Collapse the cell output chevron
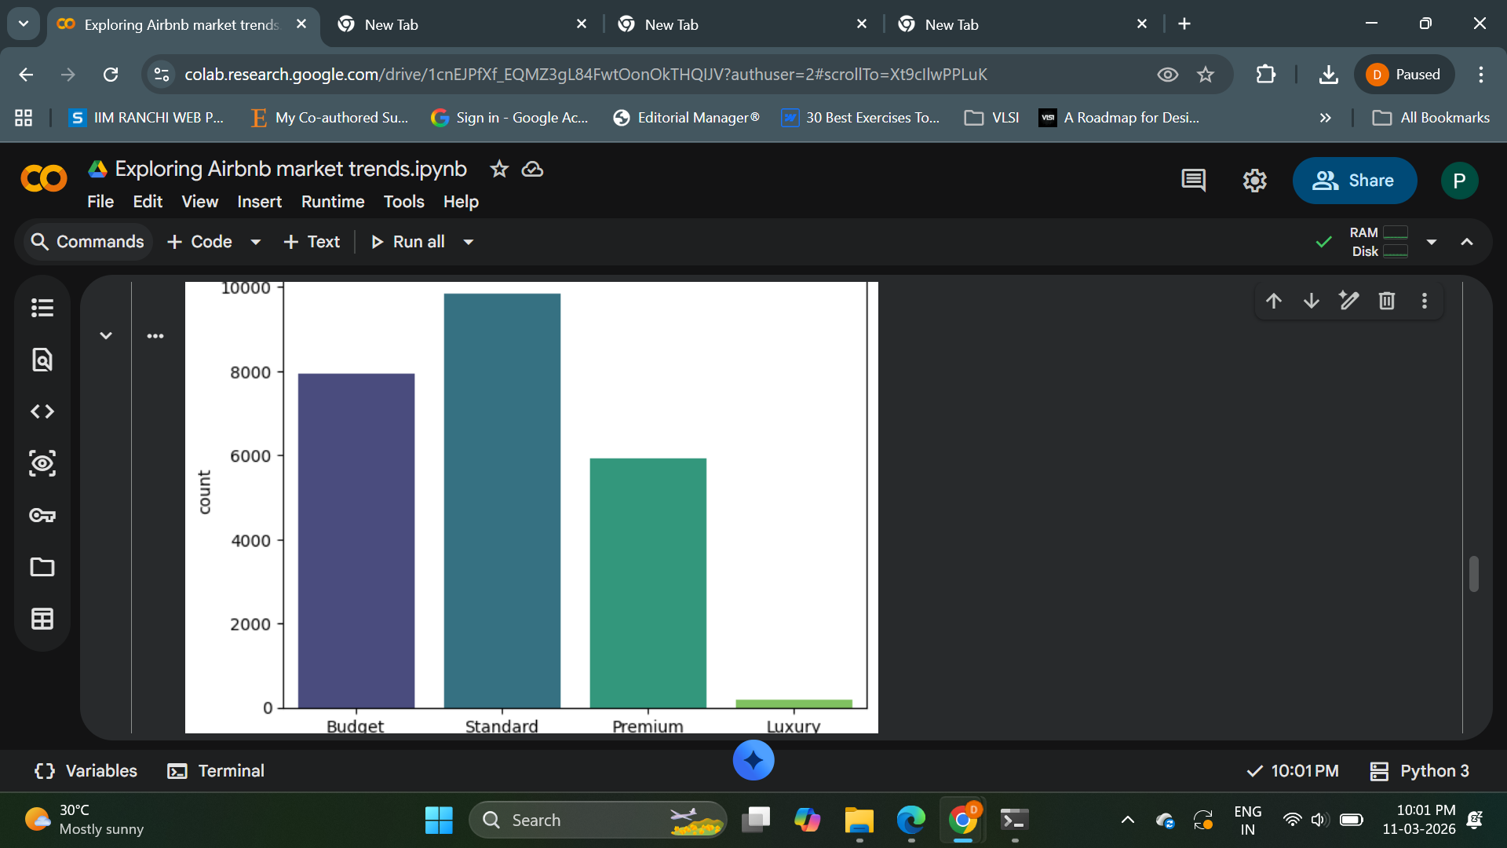 [x=106, y=336]
